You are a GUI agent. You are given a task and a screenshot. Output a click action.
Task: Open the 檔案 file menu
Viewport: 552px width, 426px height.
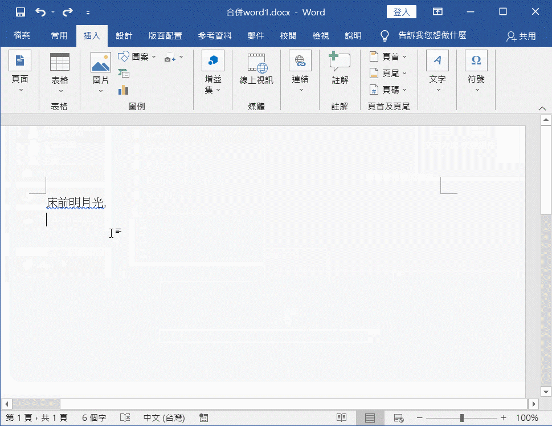(x=22, y=36)
